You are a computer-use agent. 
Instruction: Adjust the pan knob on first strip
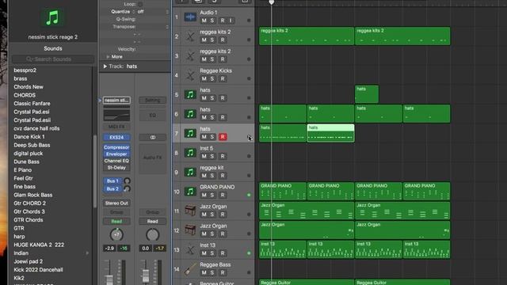pyautogui.click(x=116, y=234)
